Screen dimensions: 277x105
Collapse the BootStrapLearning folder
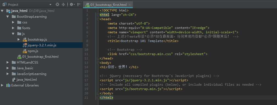(8, 17)
